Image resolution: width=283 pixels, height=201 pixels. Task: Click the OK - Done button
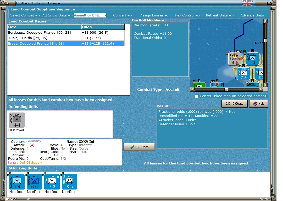point(139,147)
